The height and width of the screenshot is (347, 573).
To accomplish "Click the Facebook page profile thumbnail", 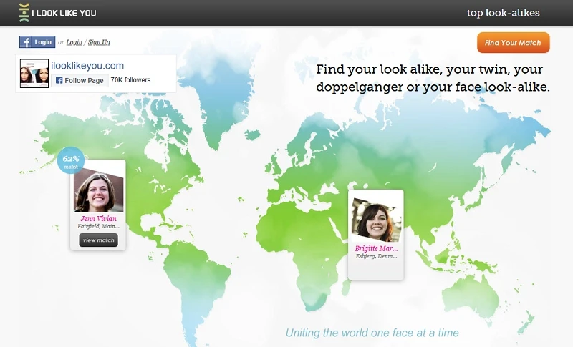I will coord(34,74).
